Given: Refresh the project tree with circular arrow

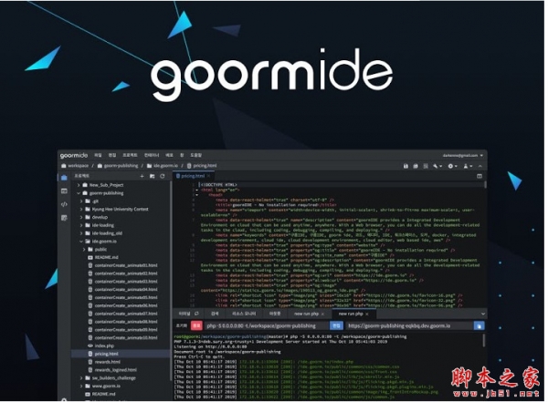Looking at the screenshot, I should (163, 176).
